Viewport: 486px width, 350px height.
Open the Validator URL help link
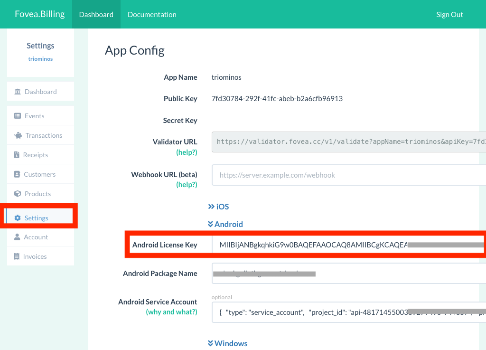(187, 152)
